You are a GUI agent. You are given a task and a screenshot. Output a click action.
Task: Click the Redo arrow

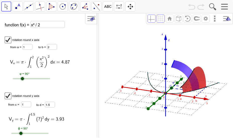(x=201, y=7)
